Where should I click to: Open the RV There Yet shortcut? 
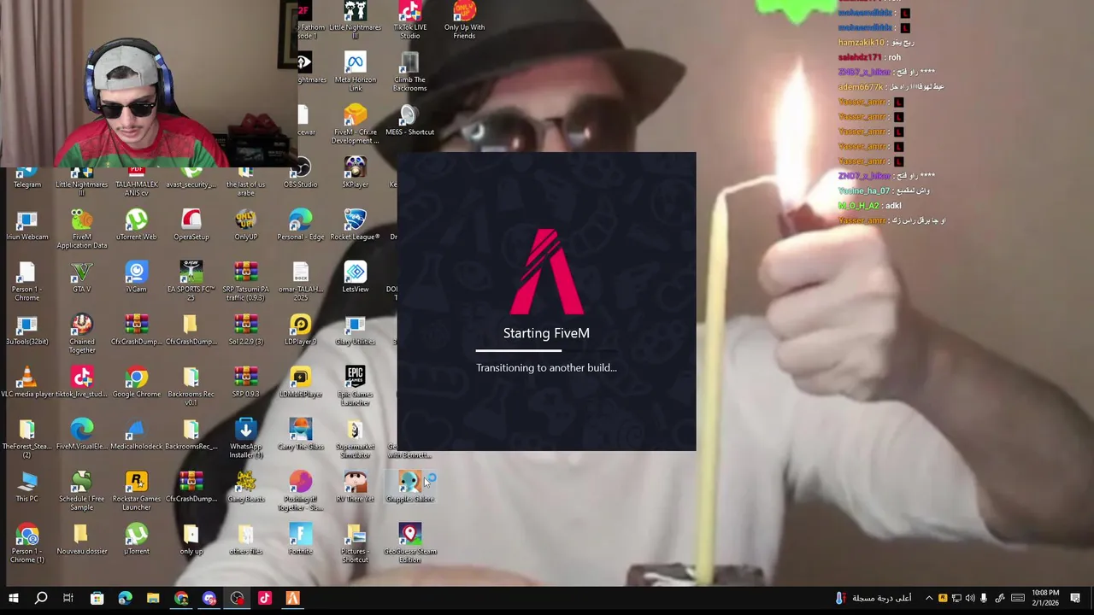pos(356,487)
